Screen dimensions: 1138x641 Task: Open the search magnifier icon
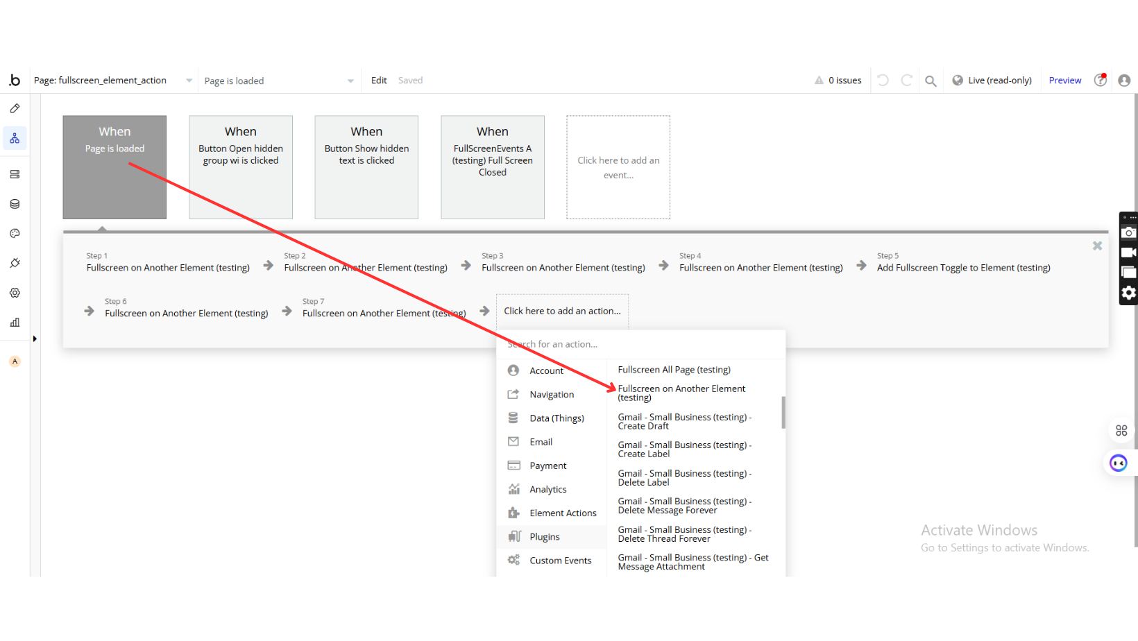pyautogui.click(x=931, y=81)
